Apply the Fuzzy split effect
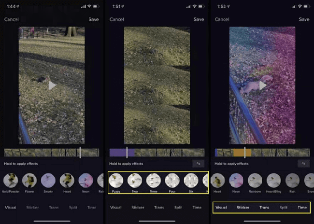 pyautogui.click(x=116, y=181)
